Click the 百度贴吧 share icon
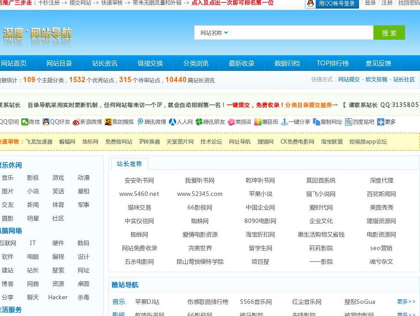 coord(349,122)
